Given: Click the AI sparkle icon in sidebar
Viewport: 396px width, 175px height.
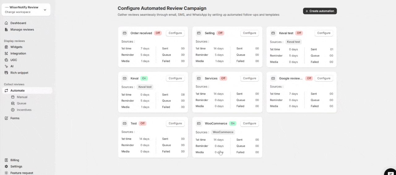Looking at the screenshot, I should point(6,66).
